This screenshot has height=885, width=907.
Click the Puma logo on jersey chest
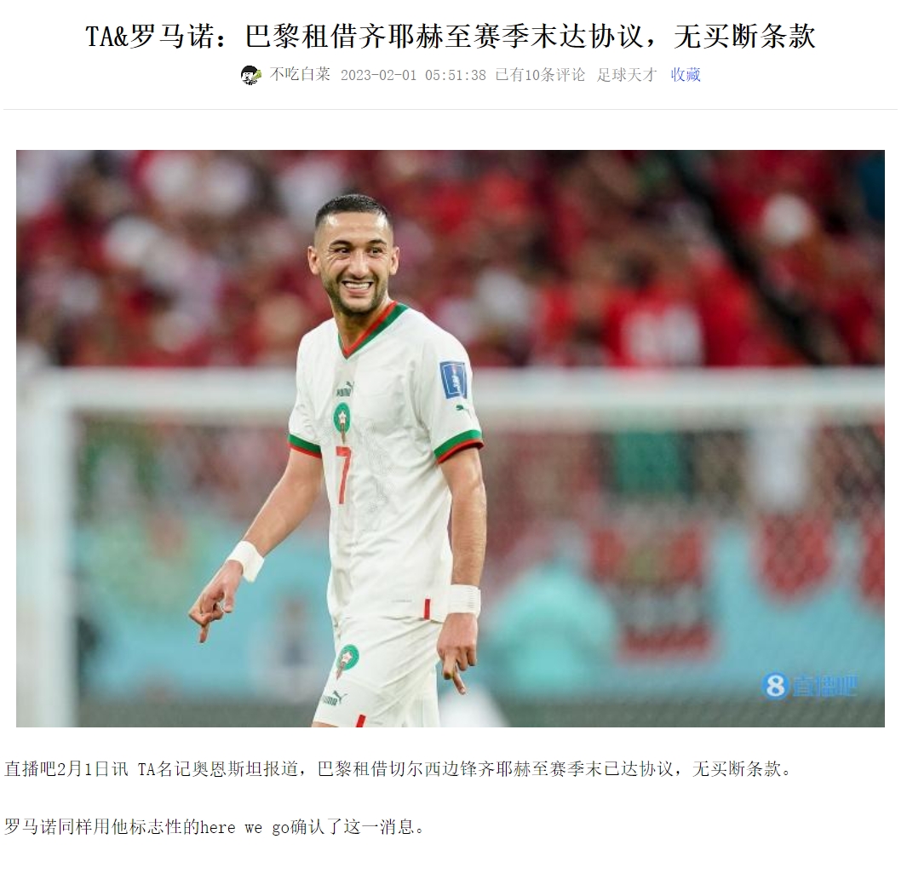pos(343,388)
